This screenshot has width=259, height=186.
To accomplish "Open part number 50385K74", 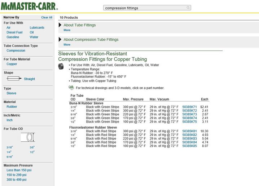I will coord(189,118).
